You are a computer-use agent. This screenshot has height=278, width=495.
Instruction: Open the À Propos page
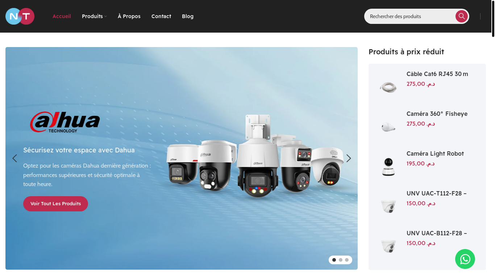(x=129, y=16)
